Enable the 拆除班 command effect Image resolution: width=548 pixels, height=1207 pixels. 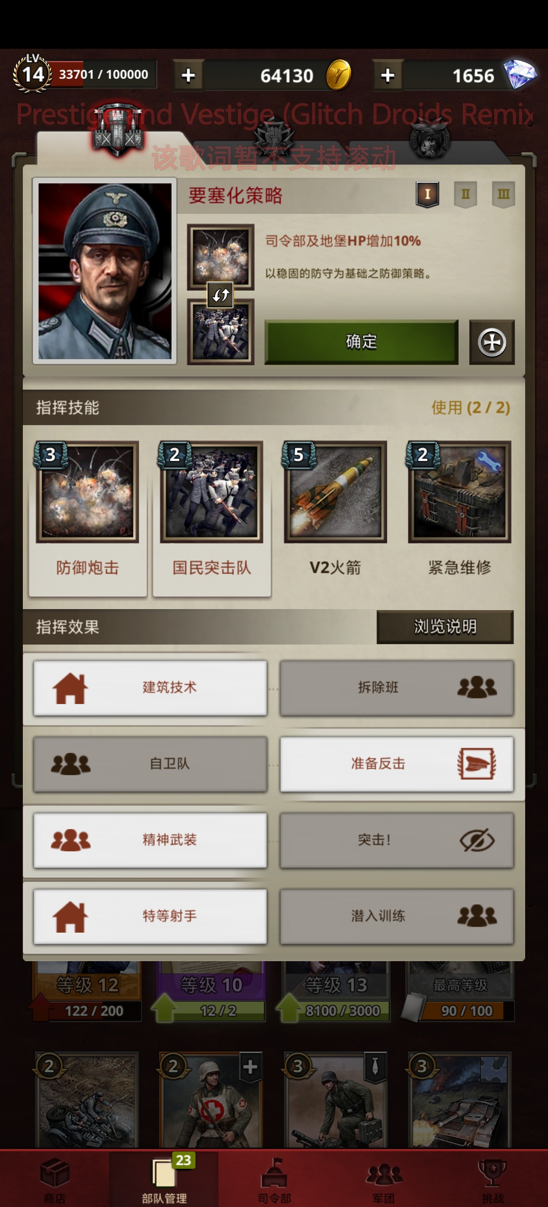pos(397,688)
